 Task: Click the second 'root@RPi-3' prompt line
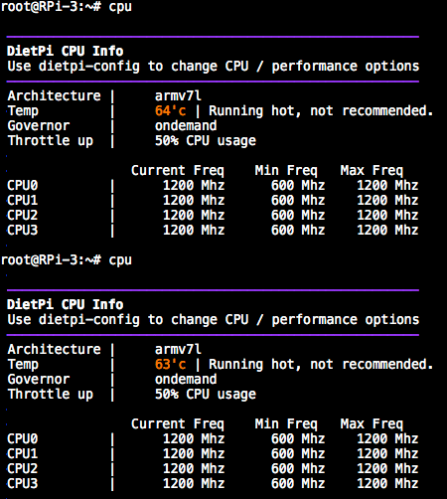coord(67,260)
